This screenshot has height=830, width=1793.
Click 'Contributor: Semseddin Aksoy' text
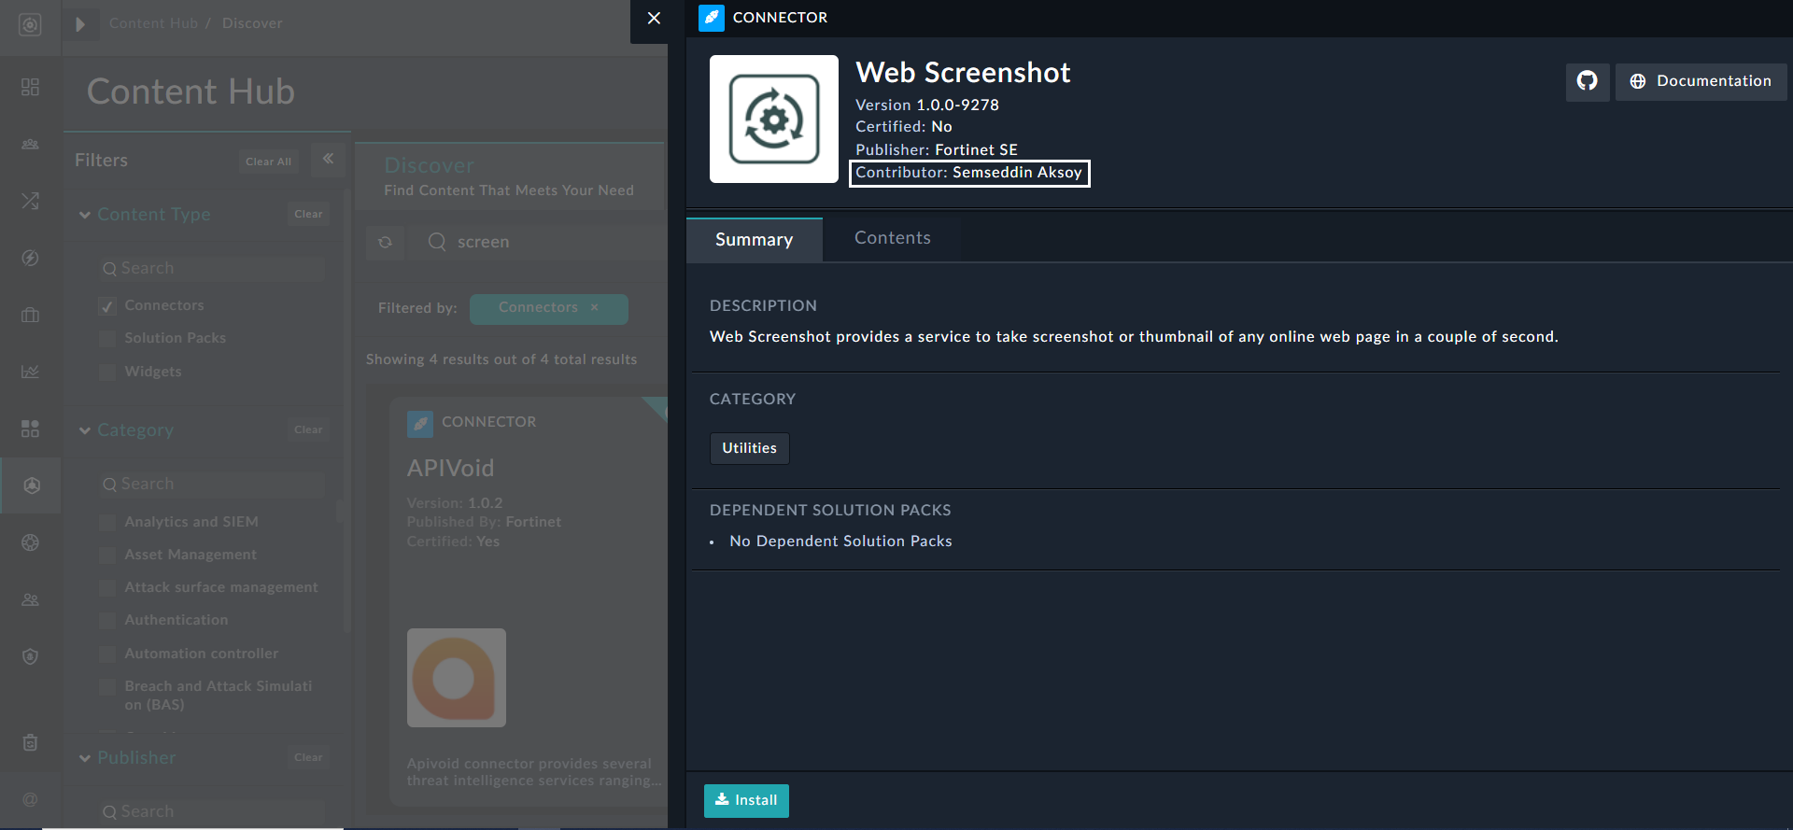(969, 173)
